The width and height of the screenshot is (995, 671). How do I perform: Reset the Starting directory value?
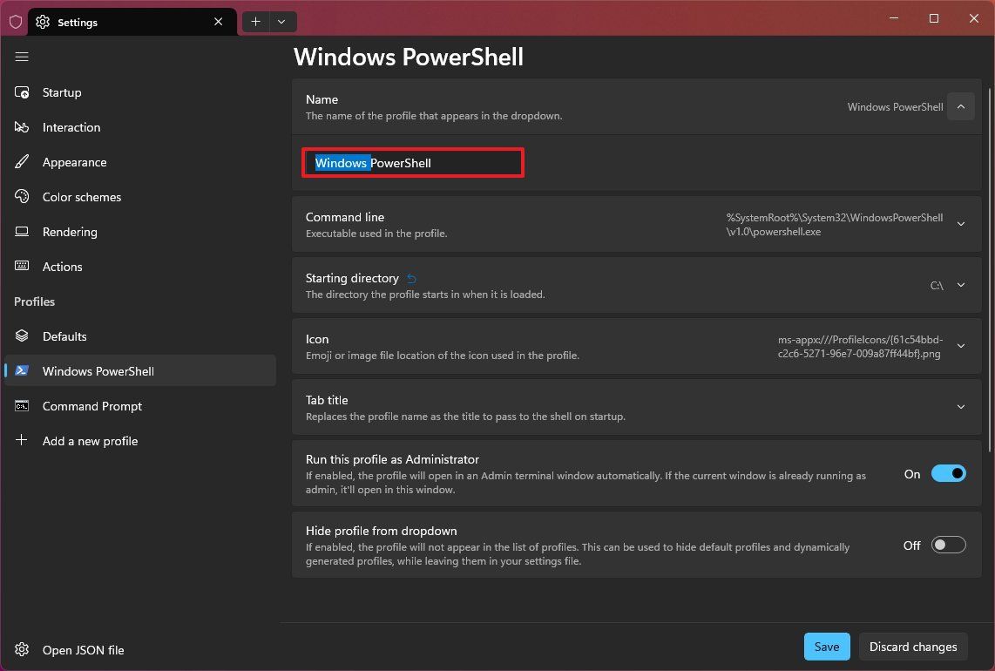(410, 277)
